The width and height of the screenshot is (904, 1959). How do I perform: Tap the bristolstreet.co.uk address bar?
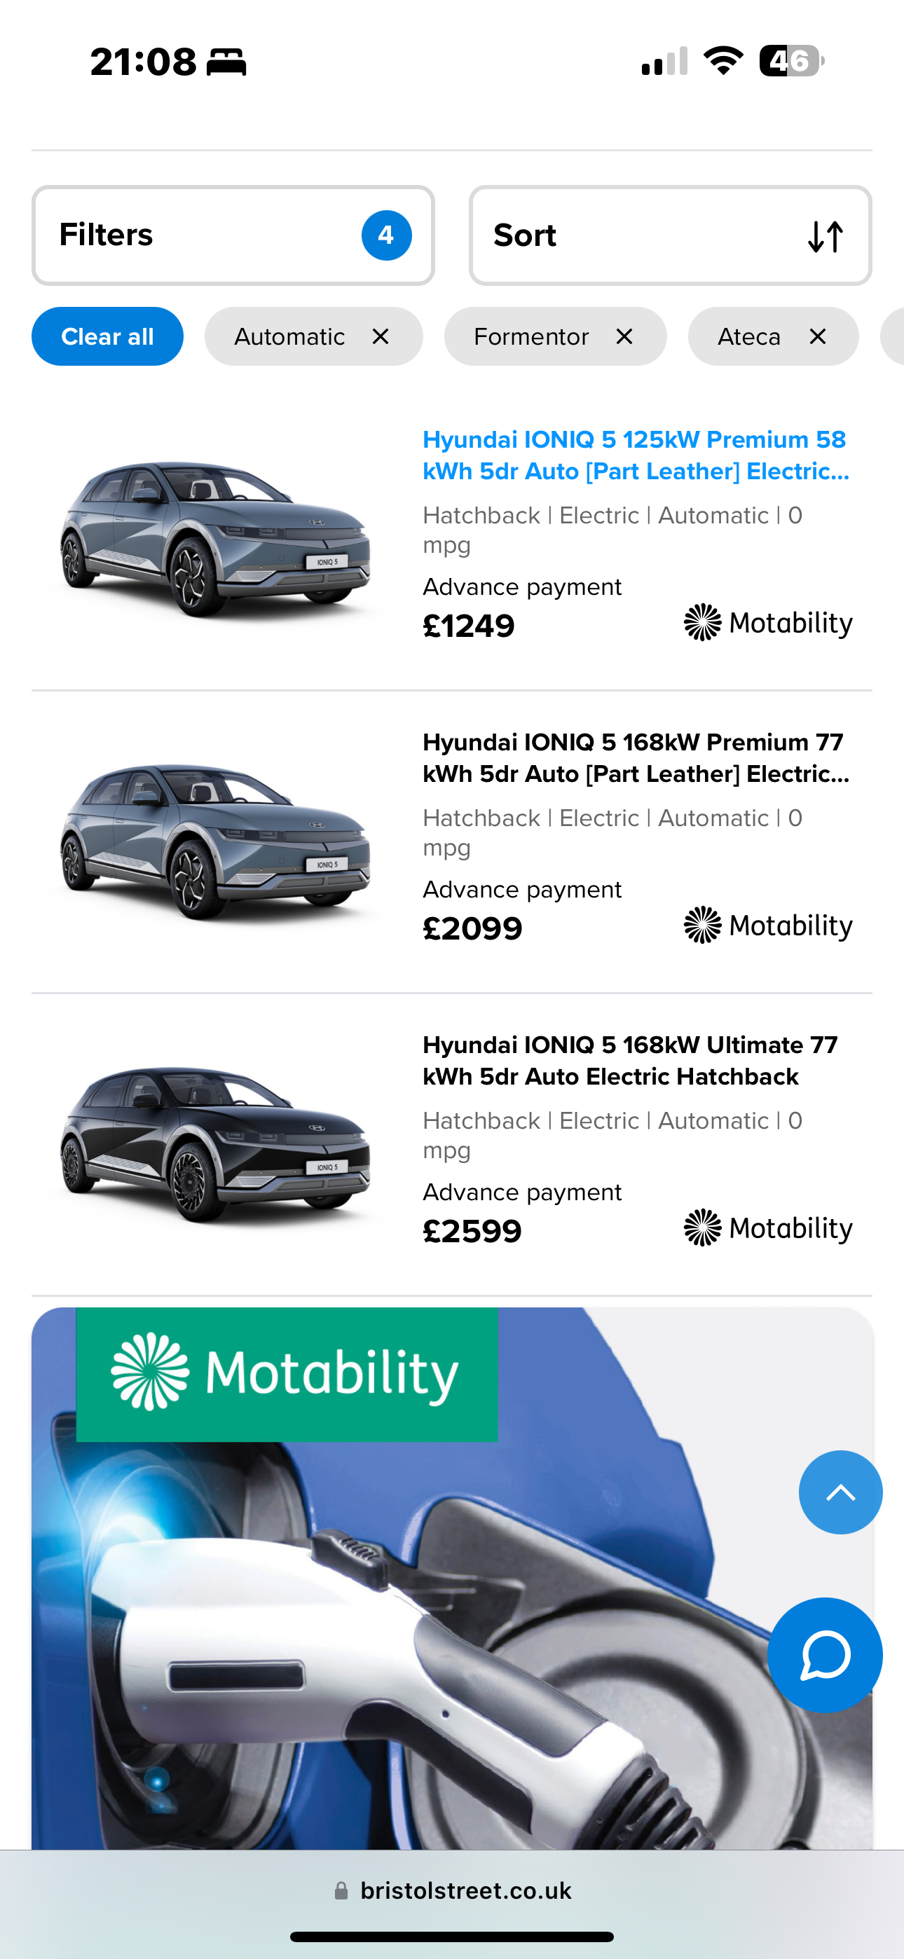click(452, 1890)
